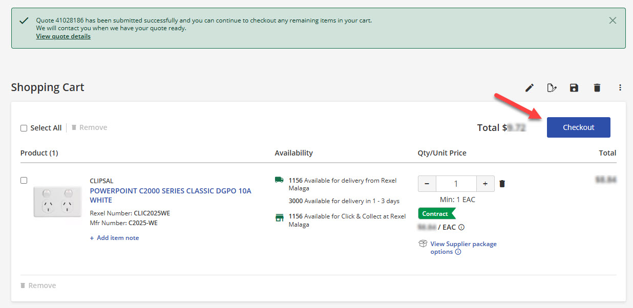This screenshot has width=633, height=308.
Task: Delete the cart using header trash icon
Action: coord(597,88)
